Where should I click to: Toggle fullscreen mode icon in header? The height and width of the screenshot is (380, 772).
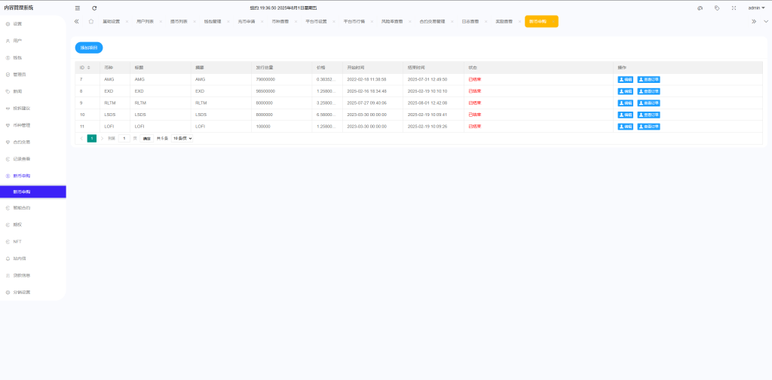pyautogui.click(x=734, y=8)
